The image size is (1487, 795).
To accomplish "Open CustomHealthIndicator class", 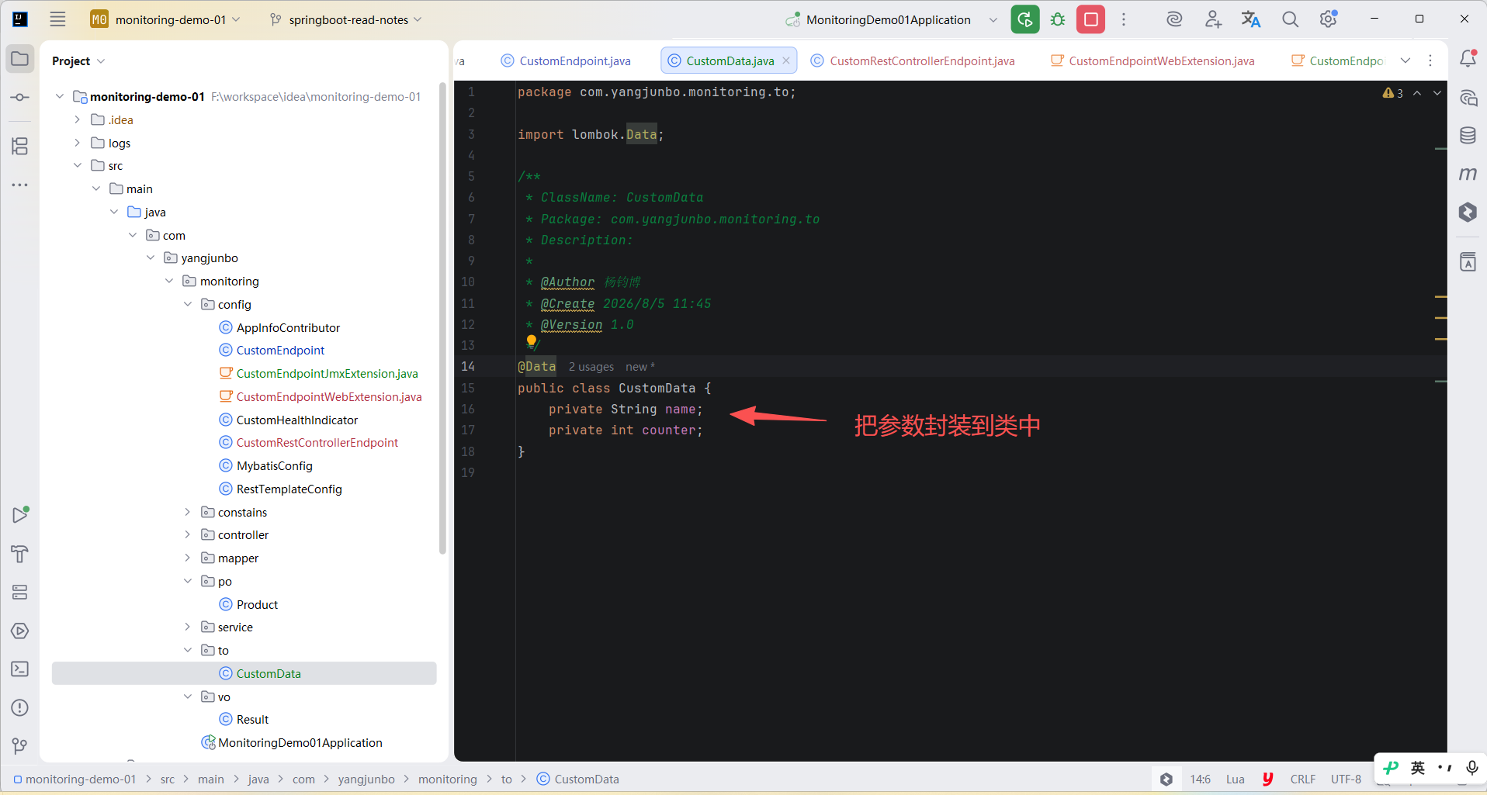I will click(297, 420).
